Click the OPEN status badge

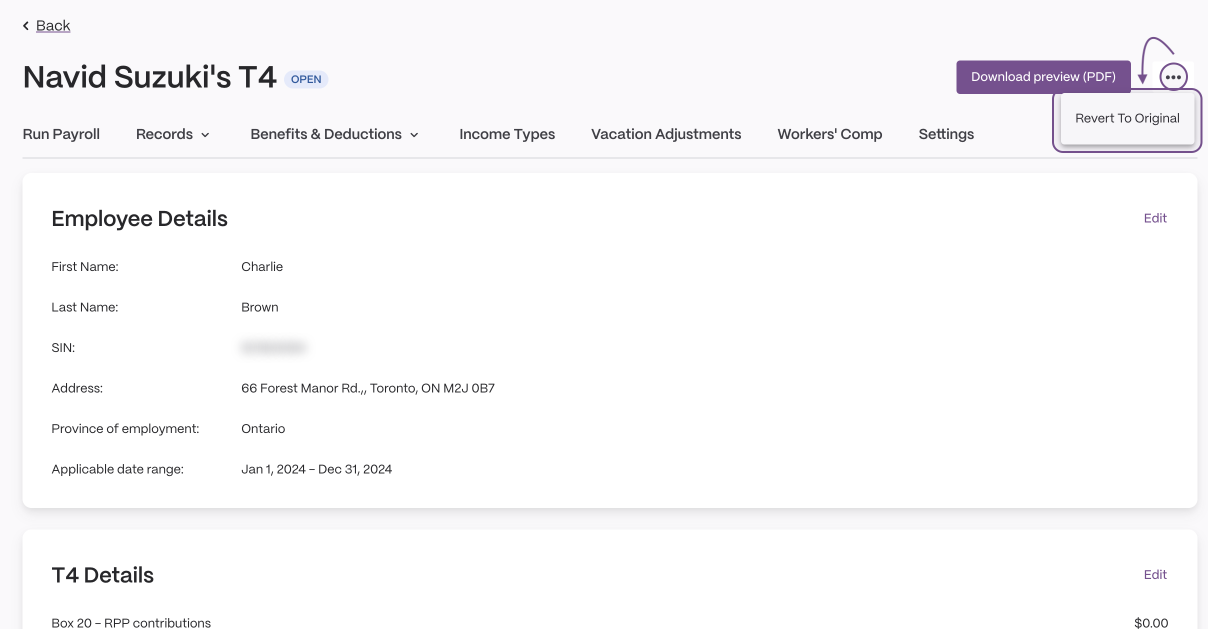pyautogui.click(x=306, y=79)
